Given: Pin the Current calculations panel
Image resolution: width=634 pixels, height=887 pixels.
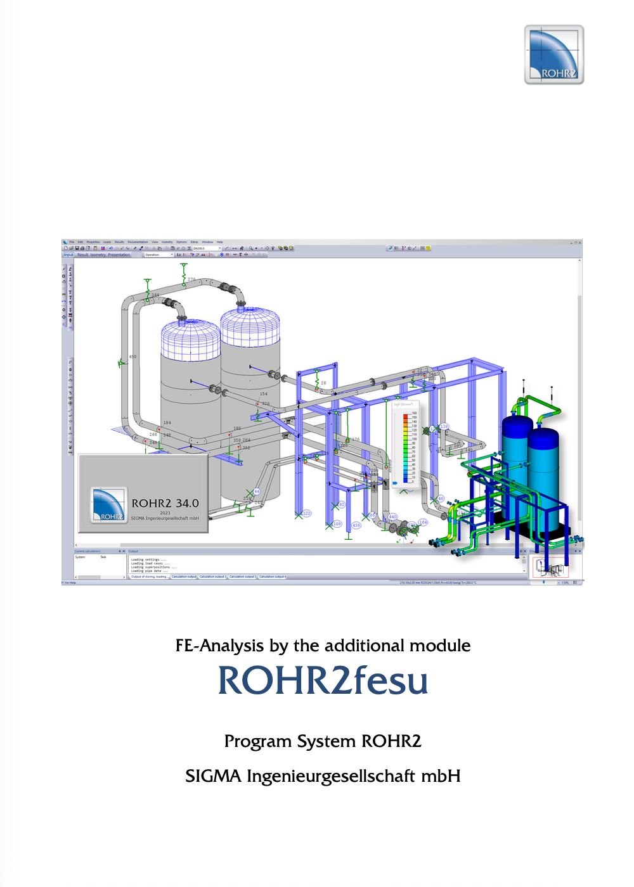Looking at the screenshot, I should pyautogui.click(x=120, y=551).
